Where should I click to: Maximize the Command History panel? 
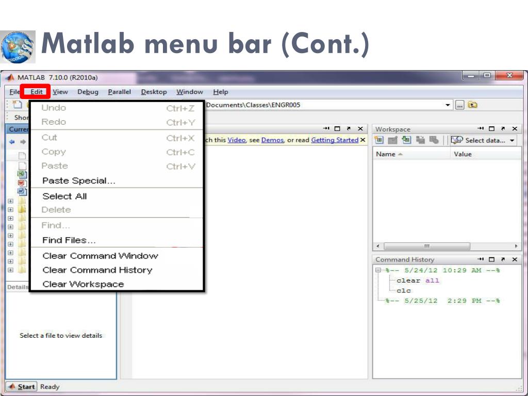click(491, 259)
